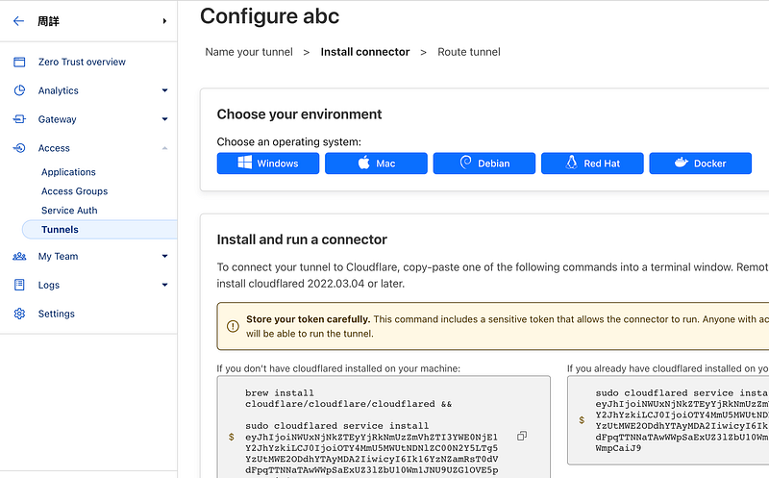Click the Windows logo icon
This screenshot has height=478, width=769.
coord(245,163)
